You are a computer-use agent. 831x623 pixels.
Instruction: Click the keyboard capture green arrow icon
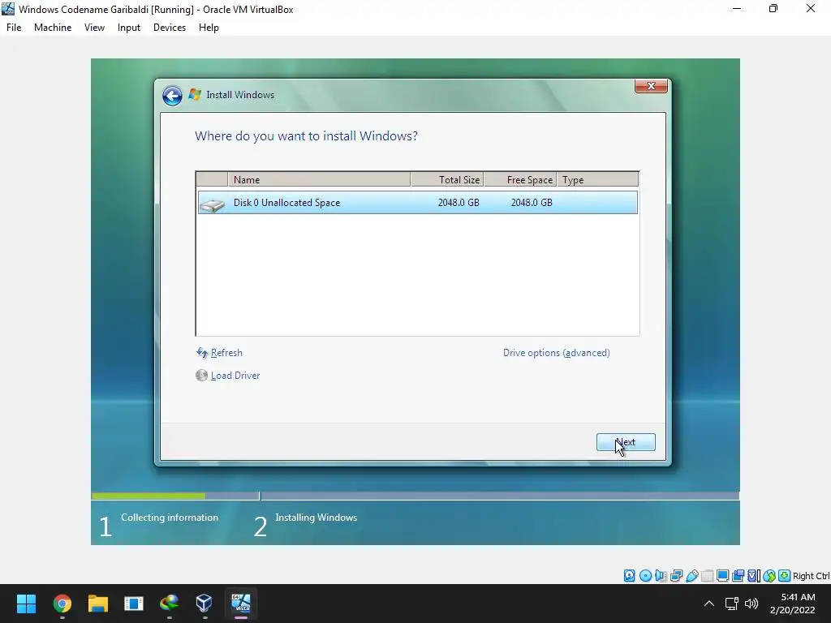pos(785,576)
